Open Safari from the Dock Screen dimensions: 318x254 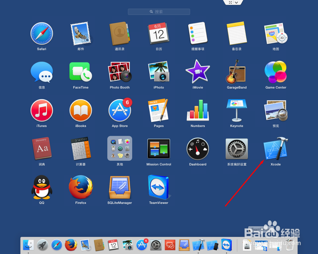tap(57, 245)
